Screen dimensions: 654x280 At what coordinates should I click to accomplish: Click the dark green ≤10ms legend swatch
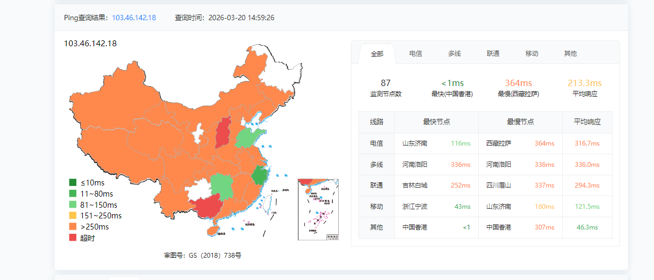tap(73, 183)
